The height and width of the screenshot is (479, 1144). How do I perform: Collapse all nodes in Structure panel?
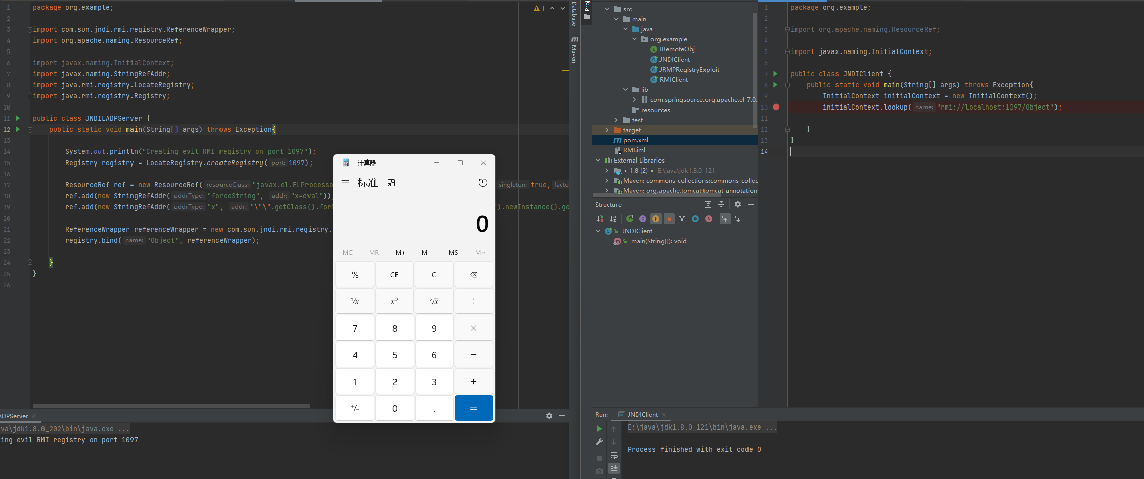point(721,204)
